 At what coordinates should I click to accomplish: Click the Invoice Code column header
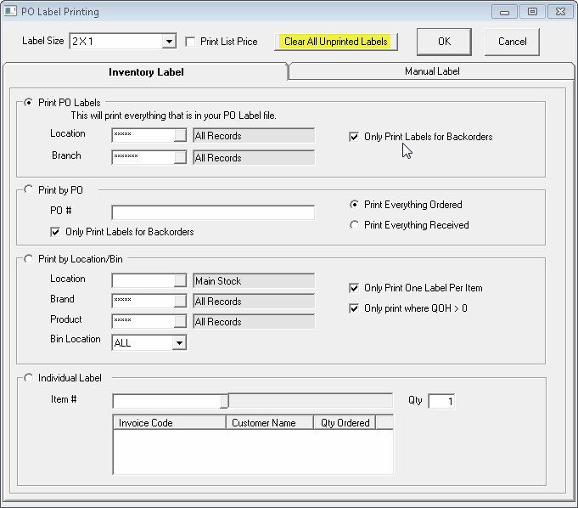point(170,422)
